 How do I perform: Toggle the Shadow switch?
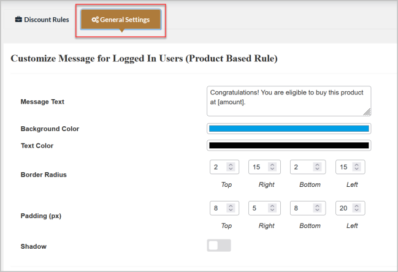click(219, 246)
